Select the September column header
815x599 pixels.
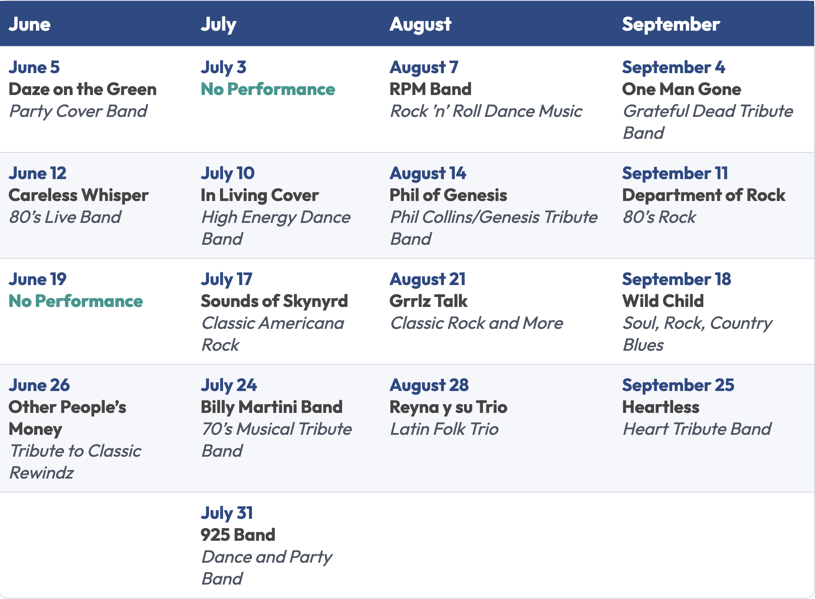(670, 25)
